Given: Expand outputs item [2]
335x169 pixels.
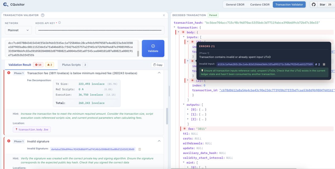Looking at the screenshot, I should (188, 119).
